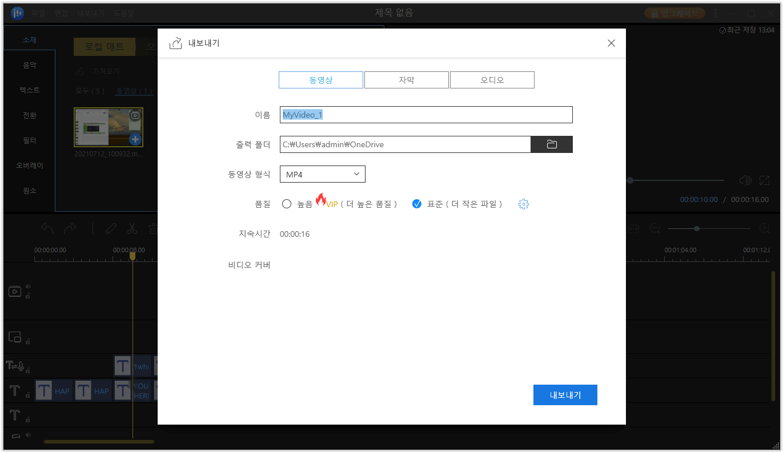Click the zoom-in magnifier on the timeline
This screenshot has height=452, width=783.
765,228
